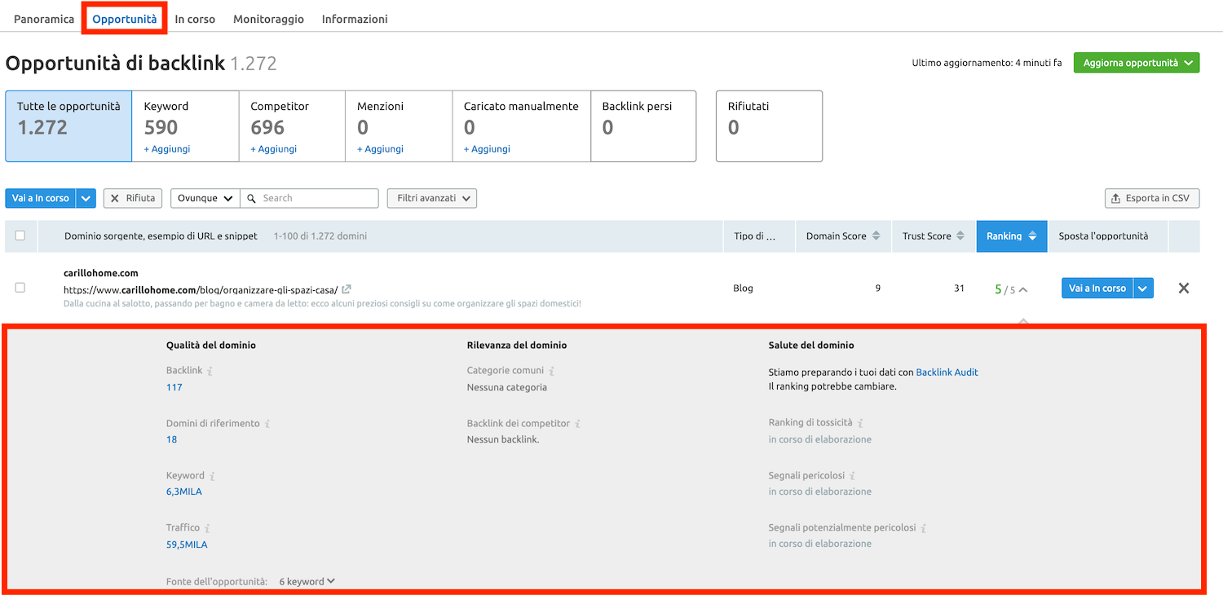Expand the 6 keyword source dropdown

click(307, 581)
